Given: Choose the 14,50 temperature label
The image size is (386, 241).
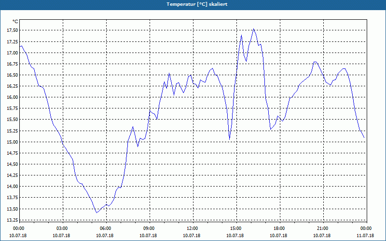Looking at the screenshot, I should 12,164.
